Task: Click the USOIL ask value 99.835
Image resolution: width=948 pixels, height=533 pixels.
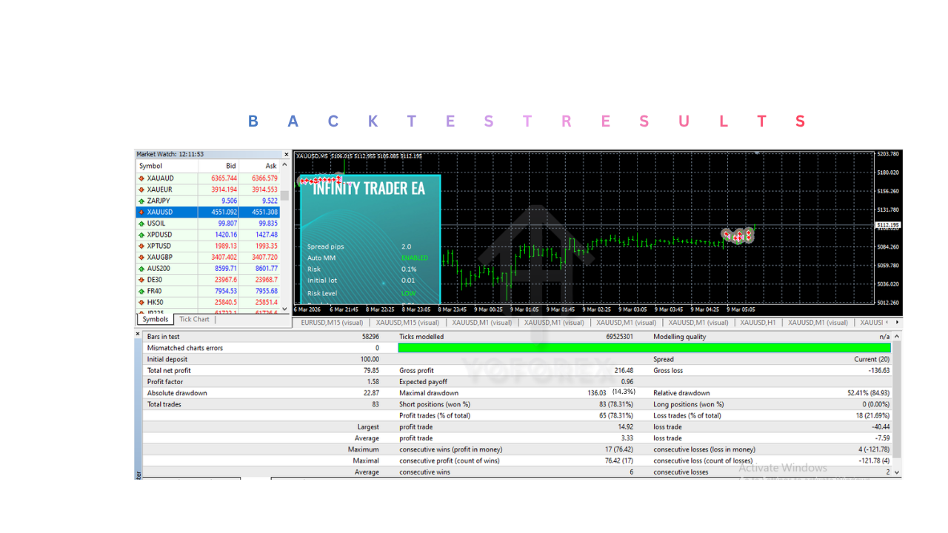Action: [x=268, y=224]
